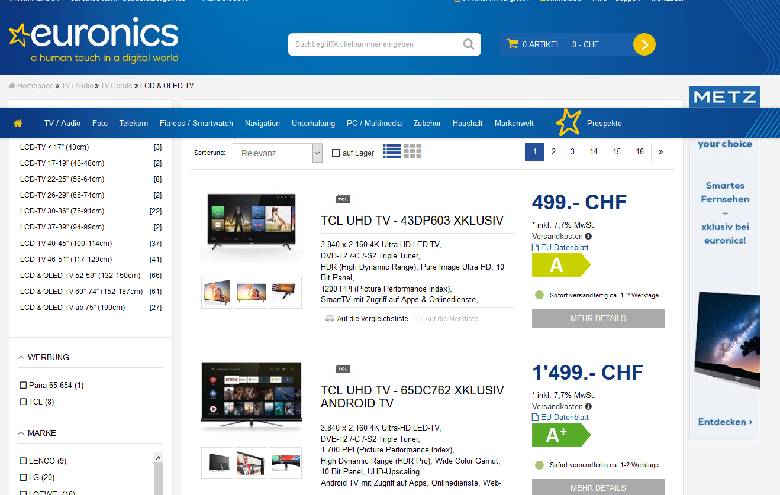Click the Versandkosten info icon for 65DC762
780x495 pixels.
(x=588, y=406)
